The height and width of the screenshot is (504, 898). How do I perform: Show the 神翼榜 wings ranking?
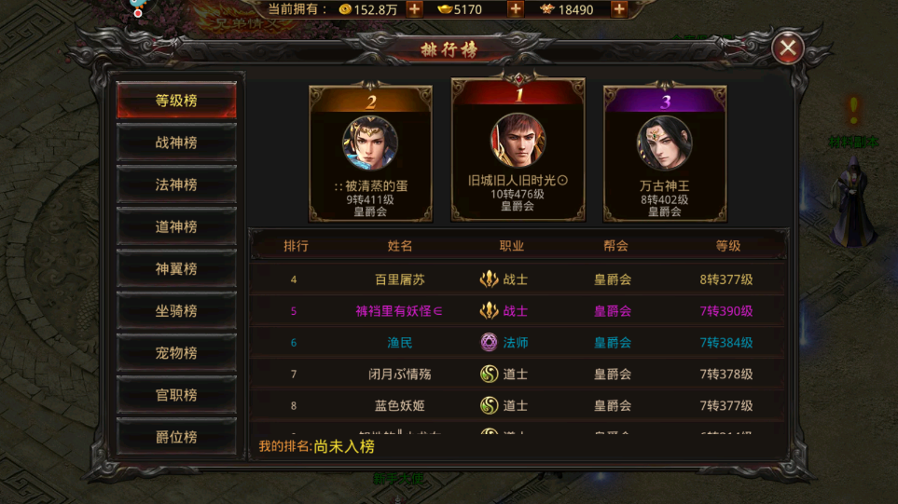point(176,268)
